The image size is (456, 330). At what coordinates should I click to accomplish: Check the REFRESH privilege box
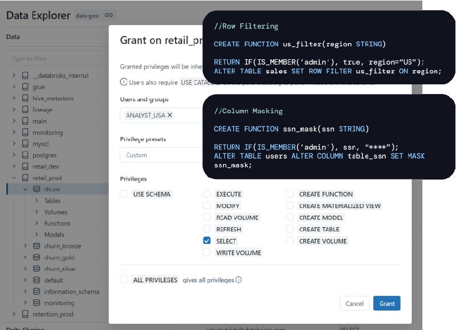(207, 229)
